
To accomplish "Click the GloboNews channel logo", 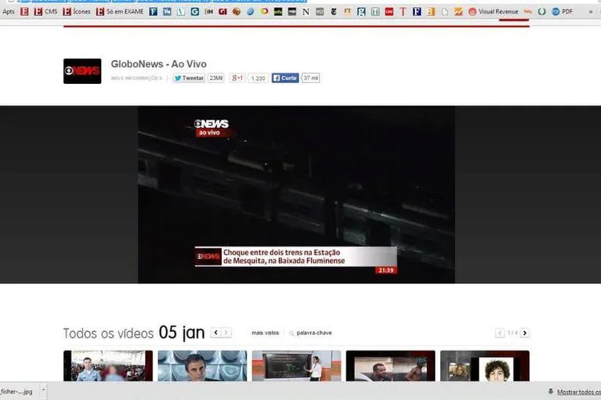I will [83, 71].
